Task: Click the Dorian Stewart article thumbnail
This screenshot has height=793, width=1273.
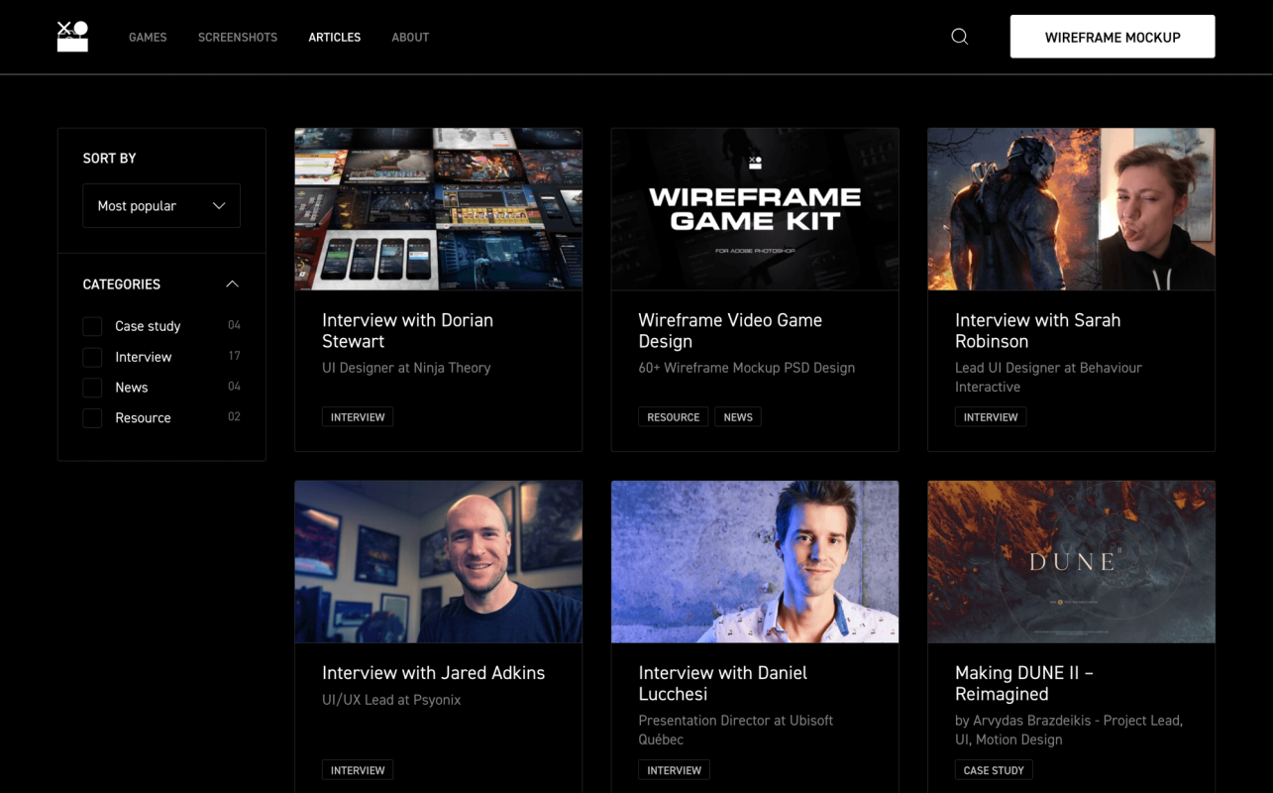Action: pyautogui.click(x=438, y=209)
